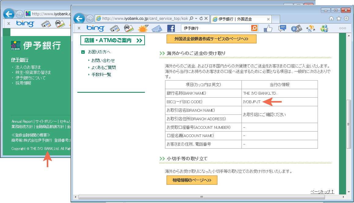Click 銀行名称(BANK NAME) table cell

[x=203, y=93]
